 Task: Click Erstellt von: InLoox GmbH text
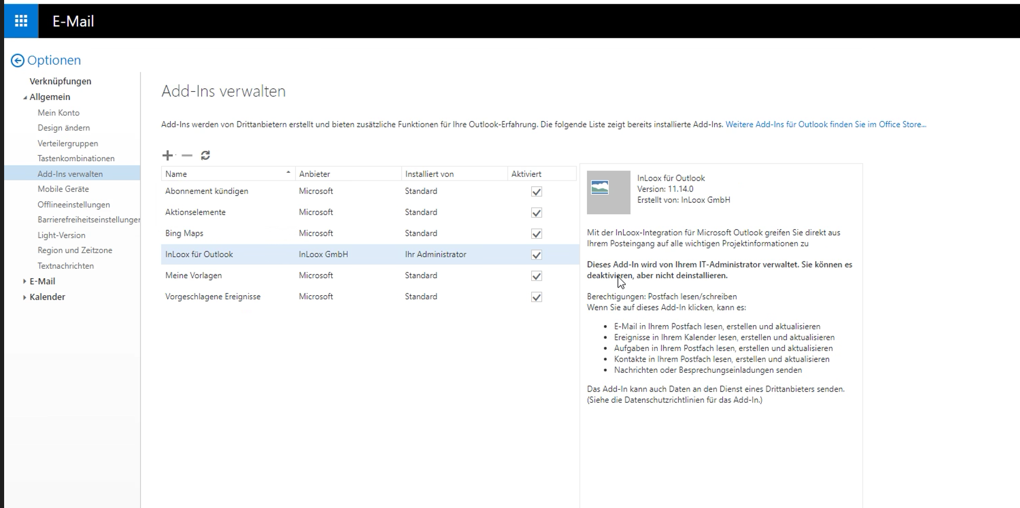(684, 200)
